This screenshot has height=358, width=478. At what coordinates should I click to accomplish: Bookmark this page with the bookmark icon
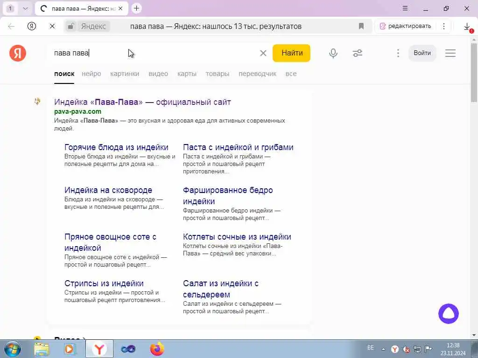(x=361, y=27)
